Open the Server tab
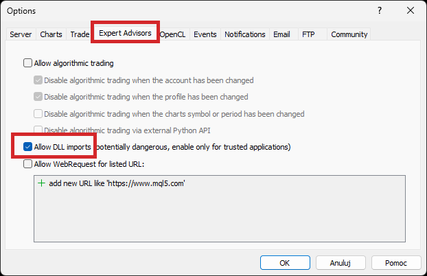This screenshot has width=427, height=276. [21, 34]
